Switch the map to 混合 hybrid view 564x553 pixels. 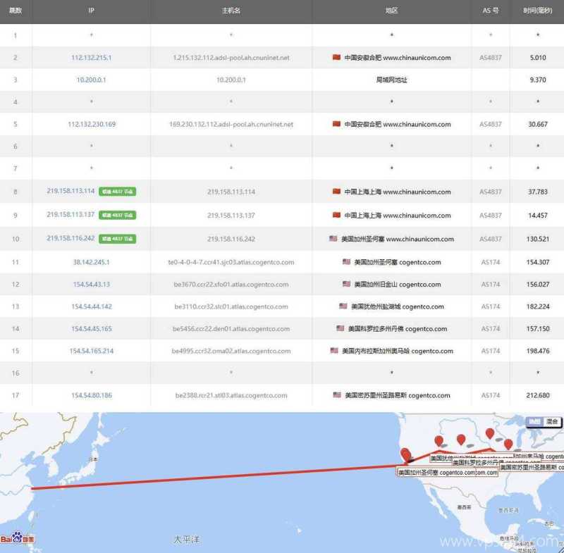552,421
